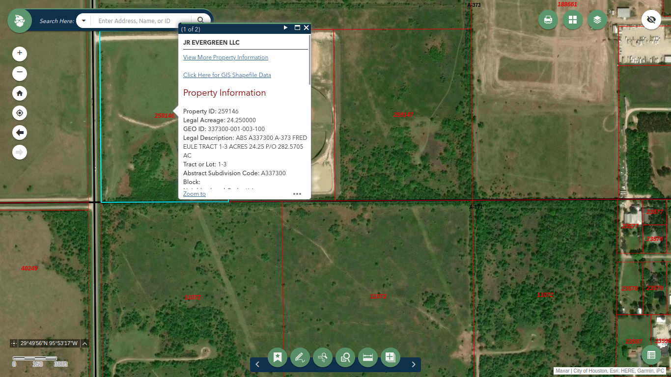Screen dimensions: 671x377
Task: Click the Abstract Subdivision Code: A337300 line
Action: [x=234, y=173]
